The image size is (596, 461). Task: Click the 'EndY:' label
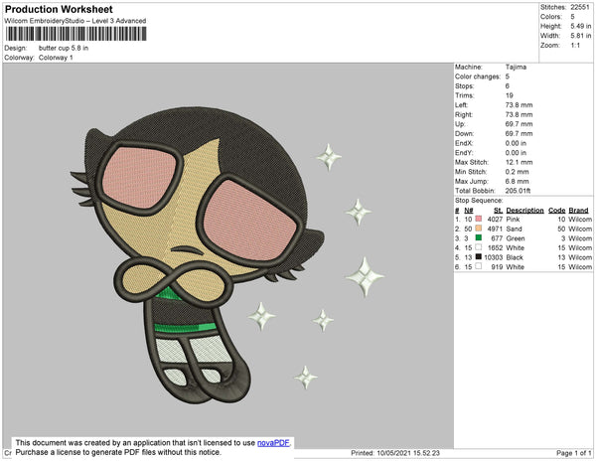(464, 152)
